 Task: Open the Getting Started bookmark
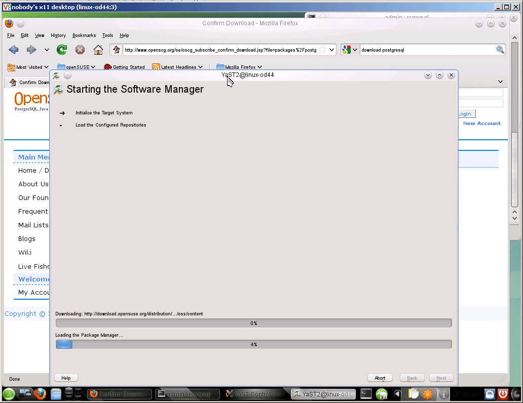pos(124,67)
